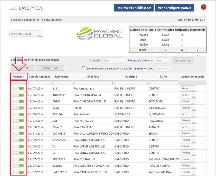The width and height of the screenshot is (216, 176).
Task: Open Ver e configurar portais
Action: (175, 8)
